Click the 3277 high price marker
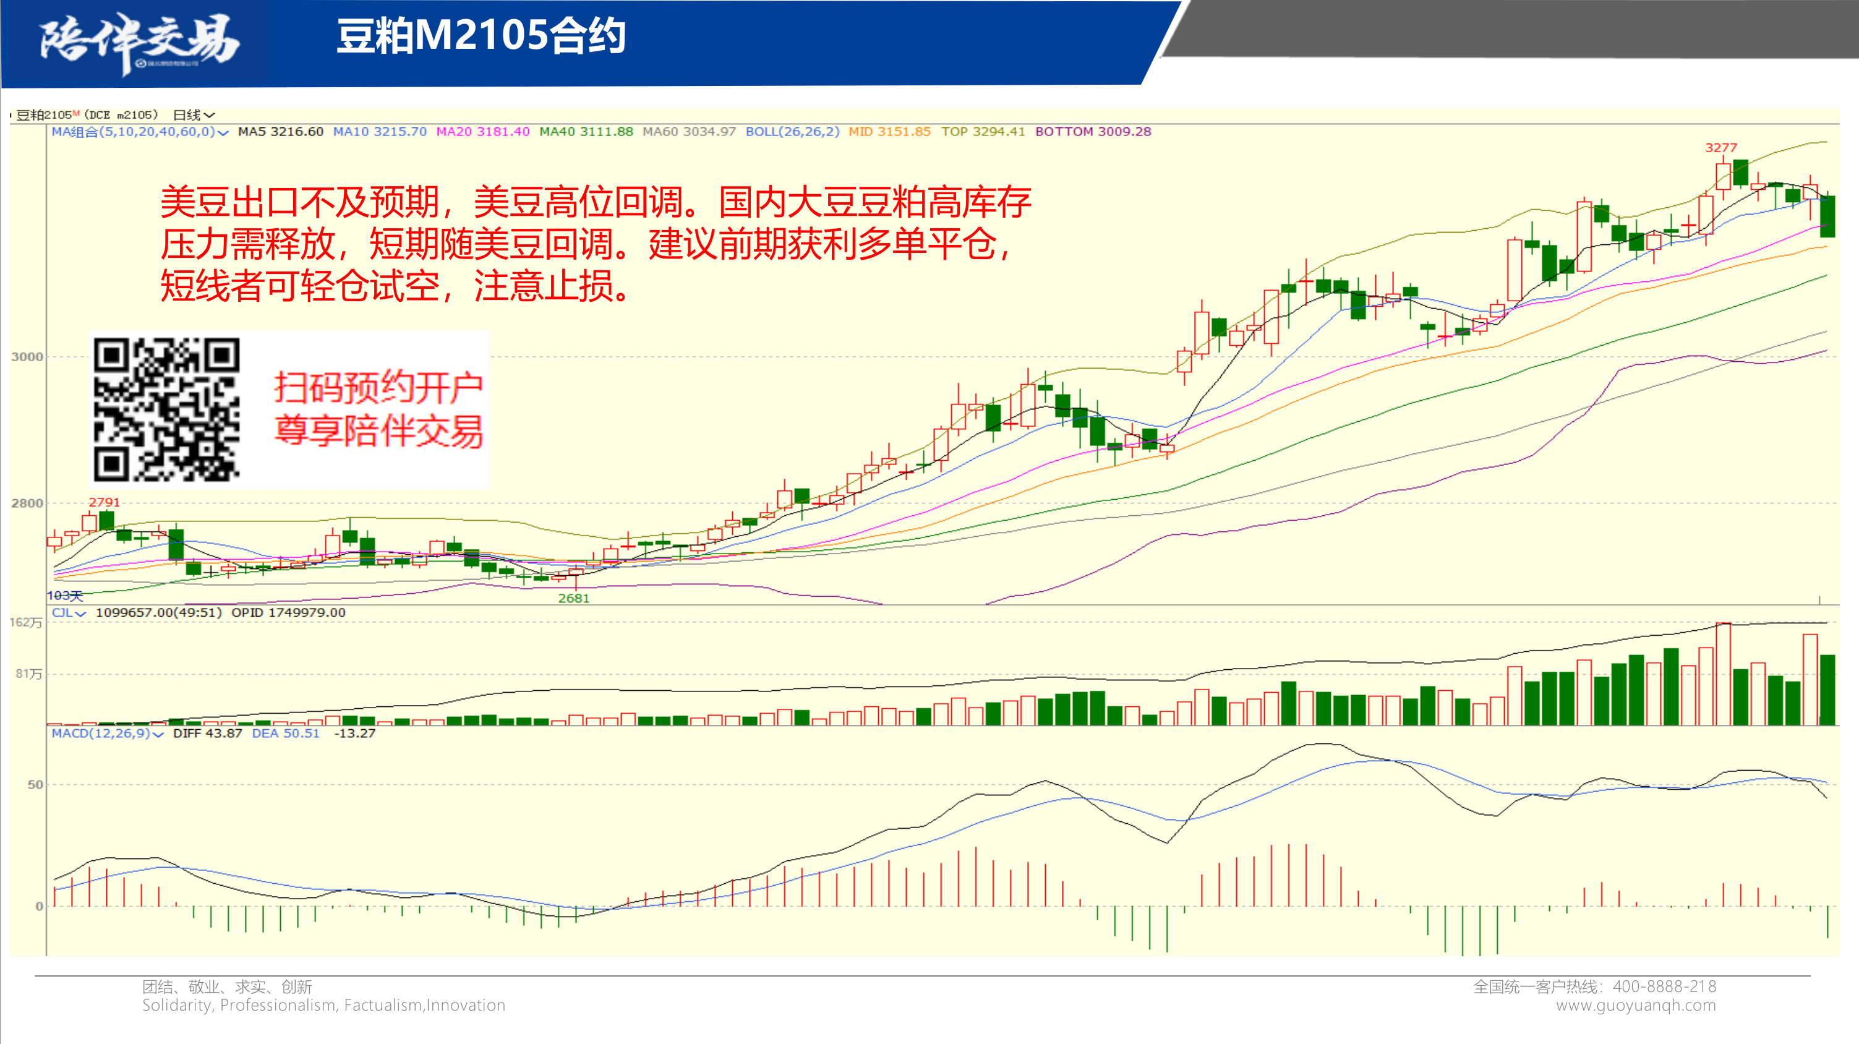The image size is (1859, 1044). pos(1720,148)
